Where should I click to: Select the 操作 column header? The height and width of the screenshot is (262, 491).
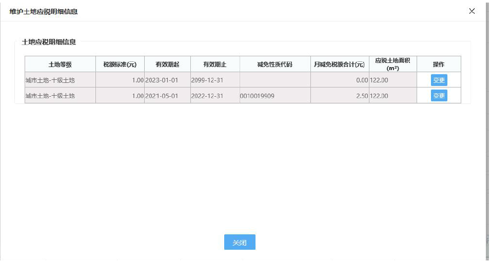[x=439, y=64]
